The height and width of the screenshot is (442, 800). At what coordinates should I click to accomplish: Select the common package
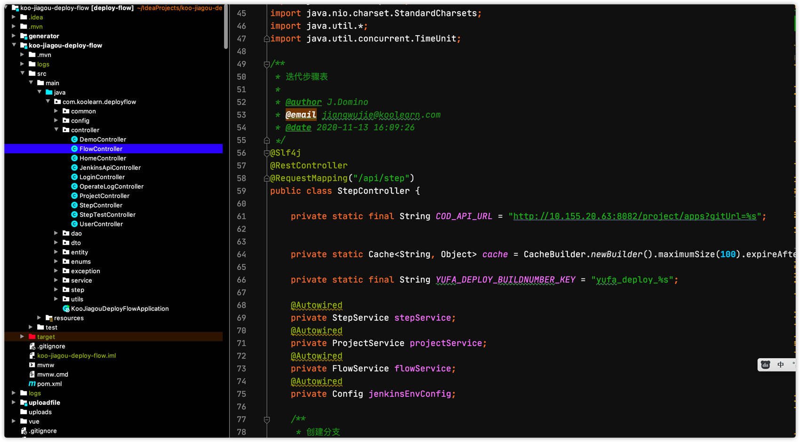click(x=83, y=111)
